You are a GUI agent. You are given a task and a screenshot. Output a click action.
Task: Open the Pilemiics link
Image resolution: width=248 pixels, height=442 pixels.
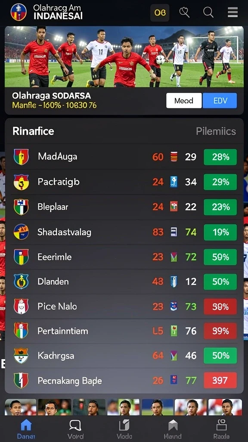tap(216, 131)
